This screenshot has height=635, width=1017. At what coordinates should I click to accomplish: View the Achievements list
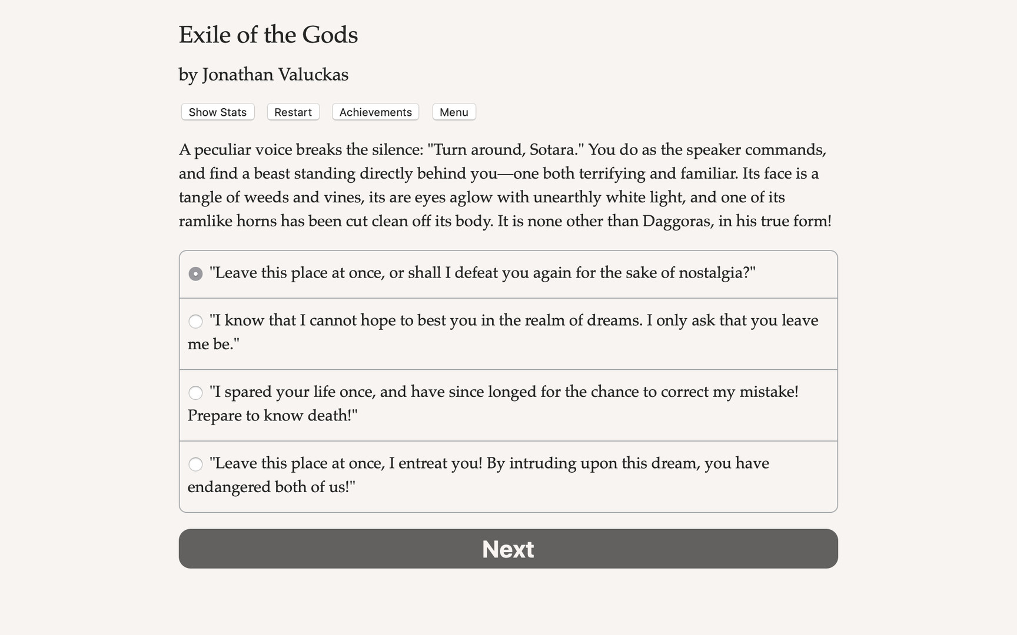(x=375, y=112)
